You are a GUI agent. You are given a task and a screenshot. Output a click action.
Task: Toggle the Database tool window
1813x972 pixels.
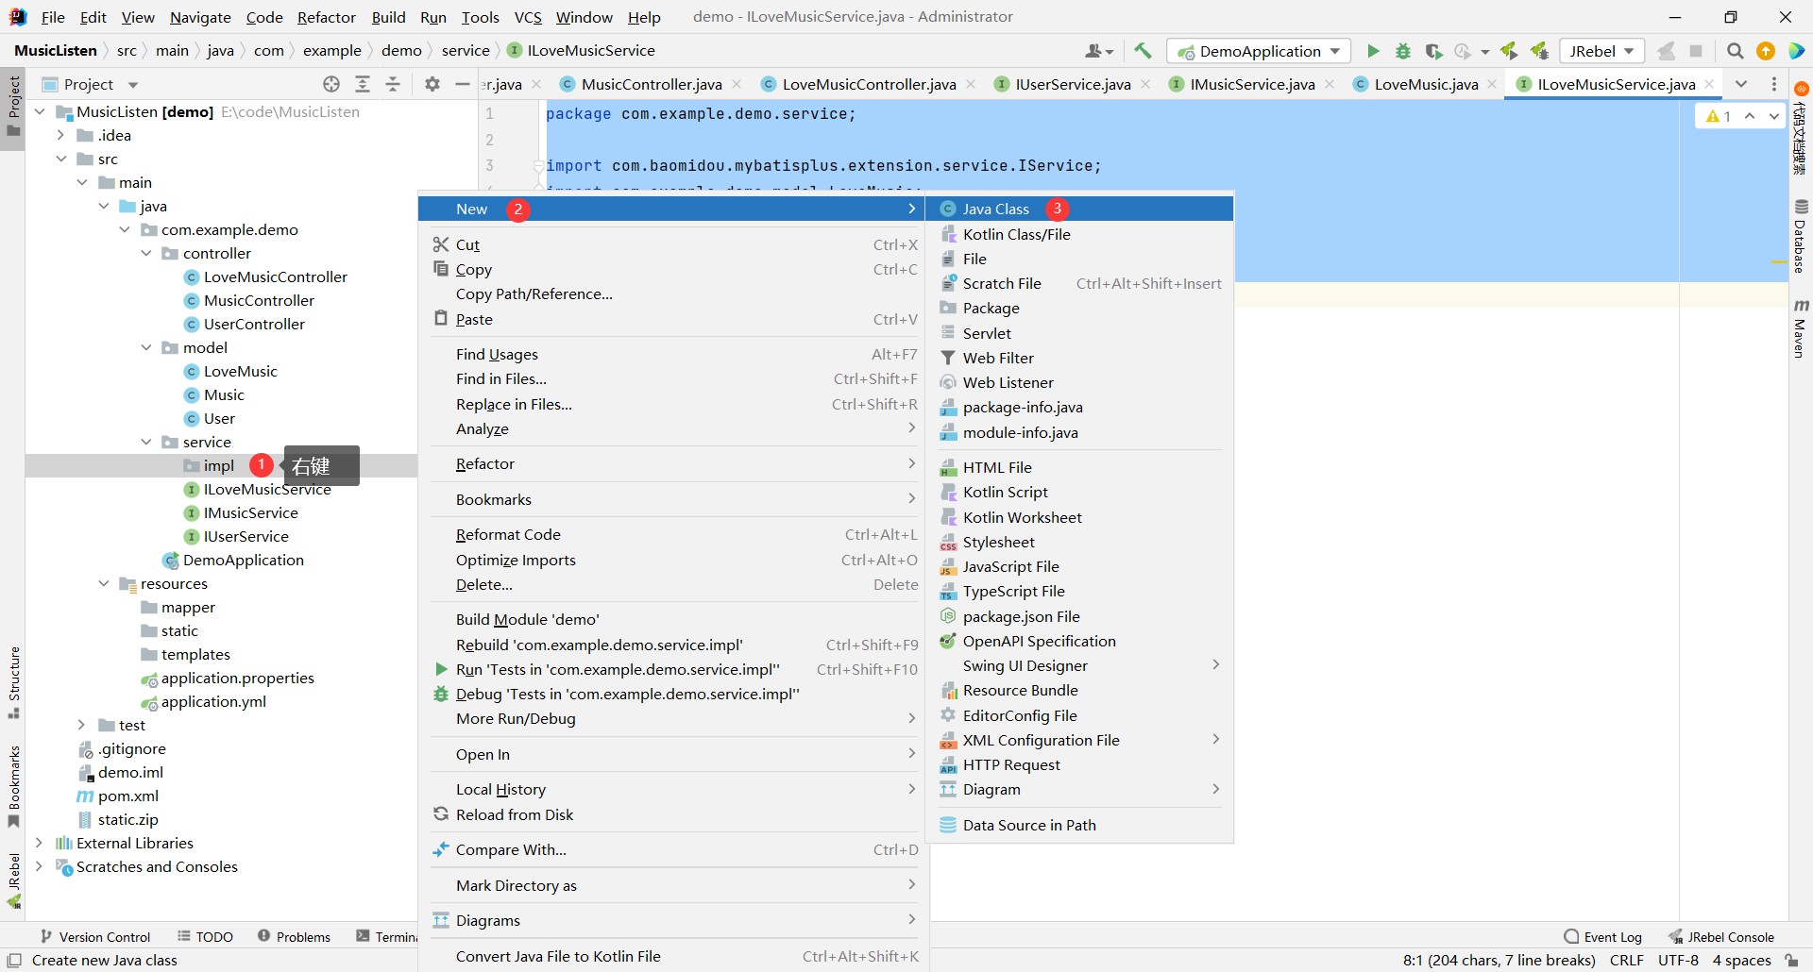click(x=1801, y=235)
